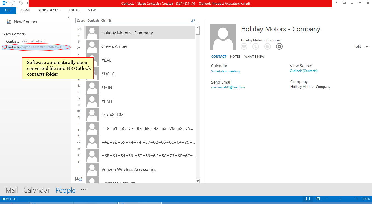Click the Help question mark icon
372x204 pixels.
(336, 3)
